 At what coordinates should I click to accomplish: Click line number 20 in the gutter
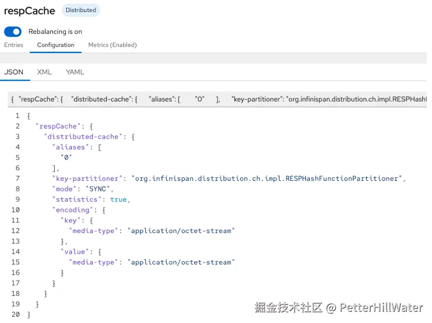pos(15,314)
